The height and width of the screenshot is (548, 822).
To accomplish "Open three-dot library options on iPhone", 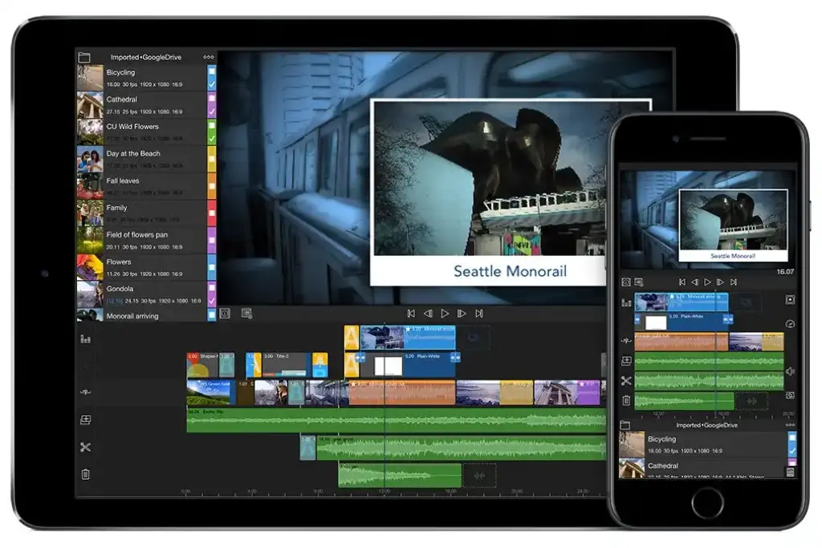I will pyautogui.click(x=790, y=425).
